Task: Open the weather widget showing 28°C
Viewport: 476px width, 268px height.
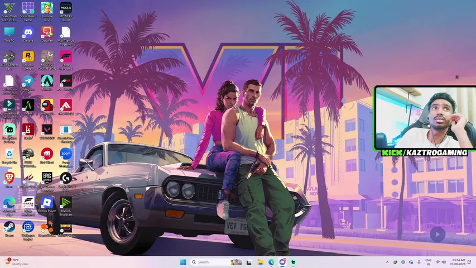Action: coord(17,262)
